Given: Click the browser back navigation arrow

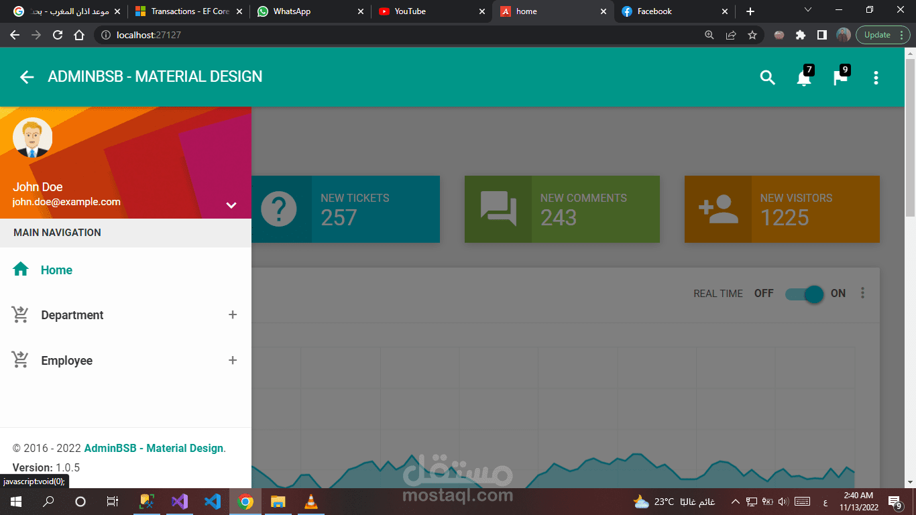Looking at the screenshot, I should click(15, 35).
